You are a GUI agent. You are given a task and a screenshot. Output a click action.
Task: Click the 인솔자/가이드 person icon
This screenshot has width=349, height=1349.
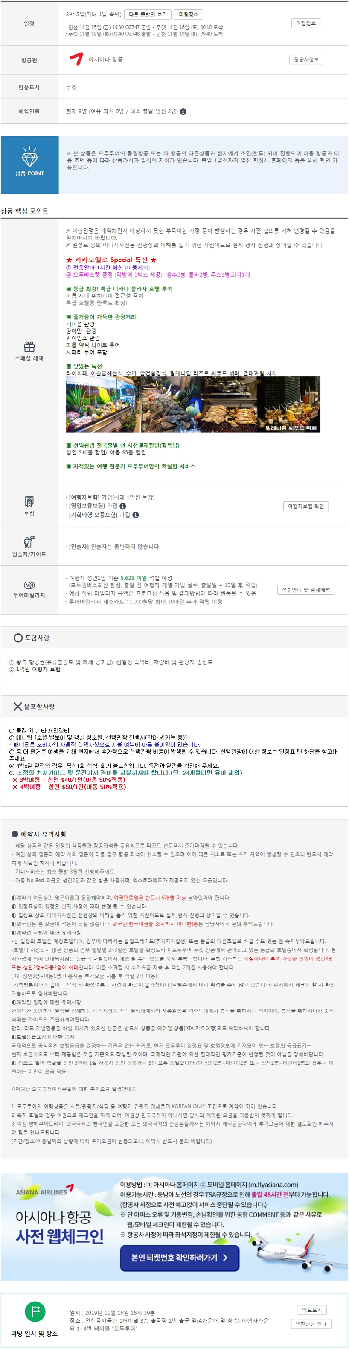(29, 542)
